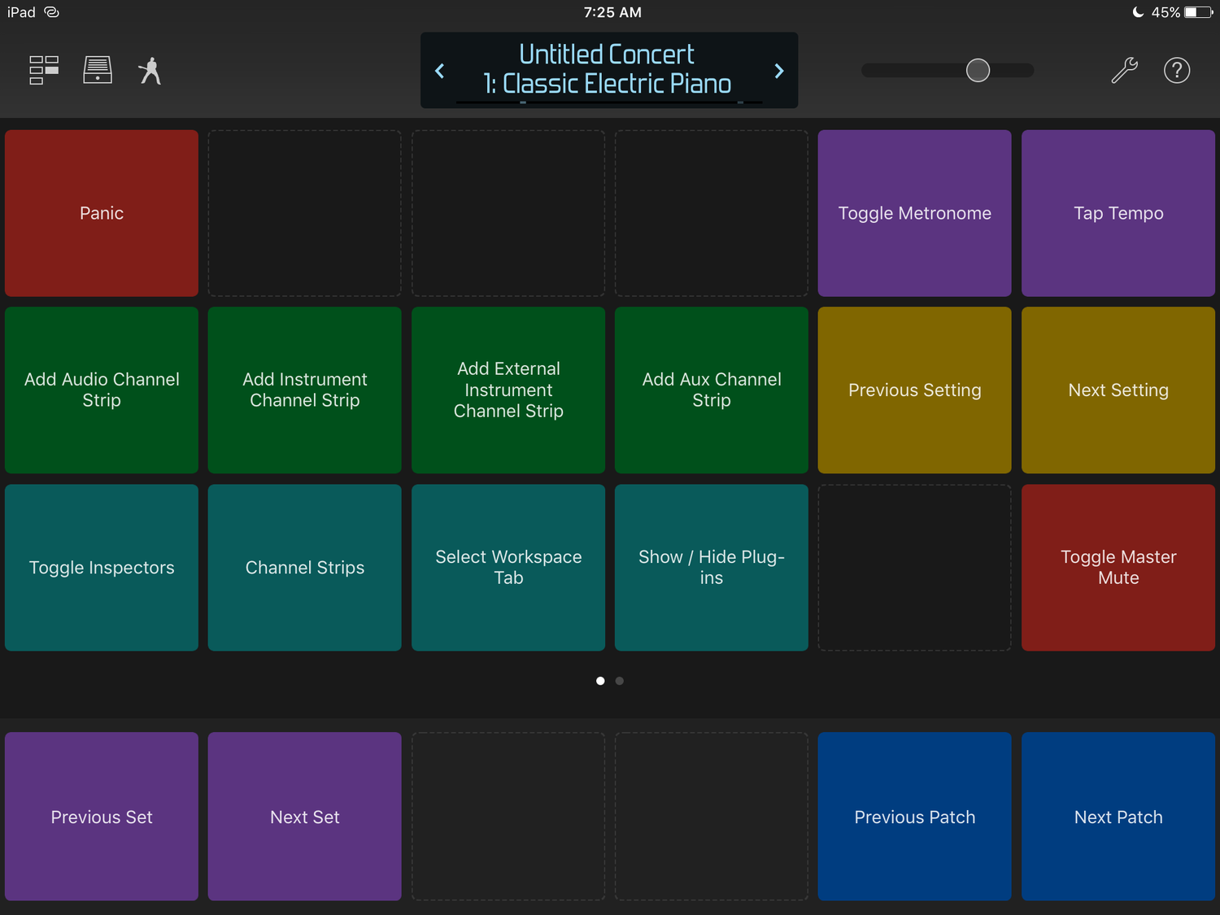Go to next patch using right chevron
Image resolution: width=1220 pixels, height=915 pixels.
pos(778,71)
